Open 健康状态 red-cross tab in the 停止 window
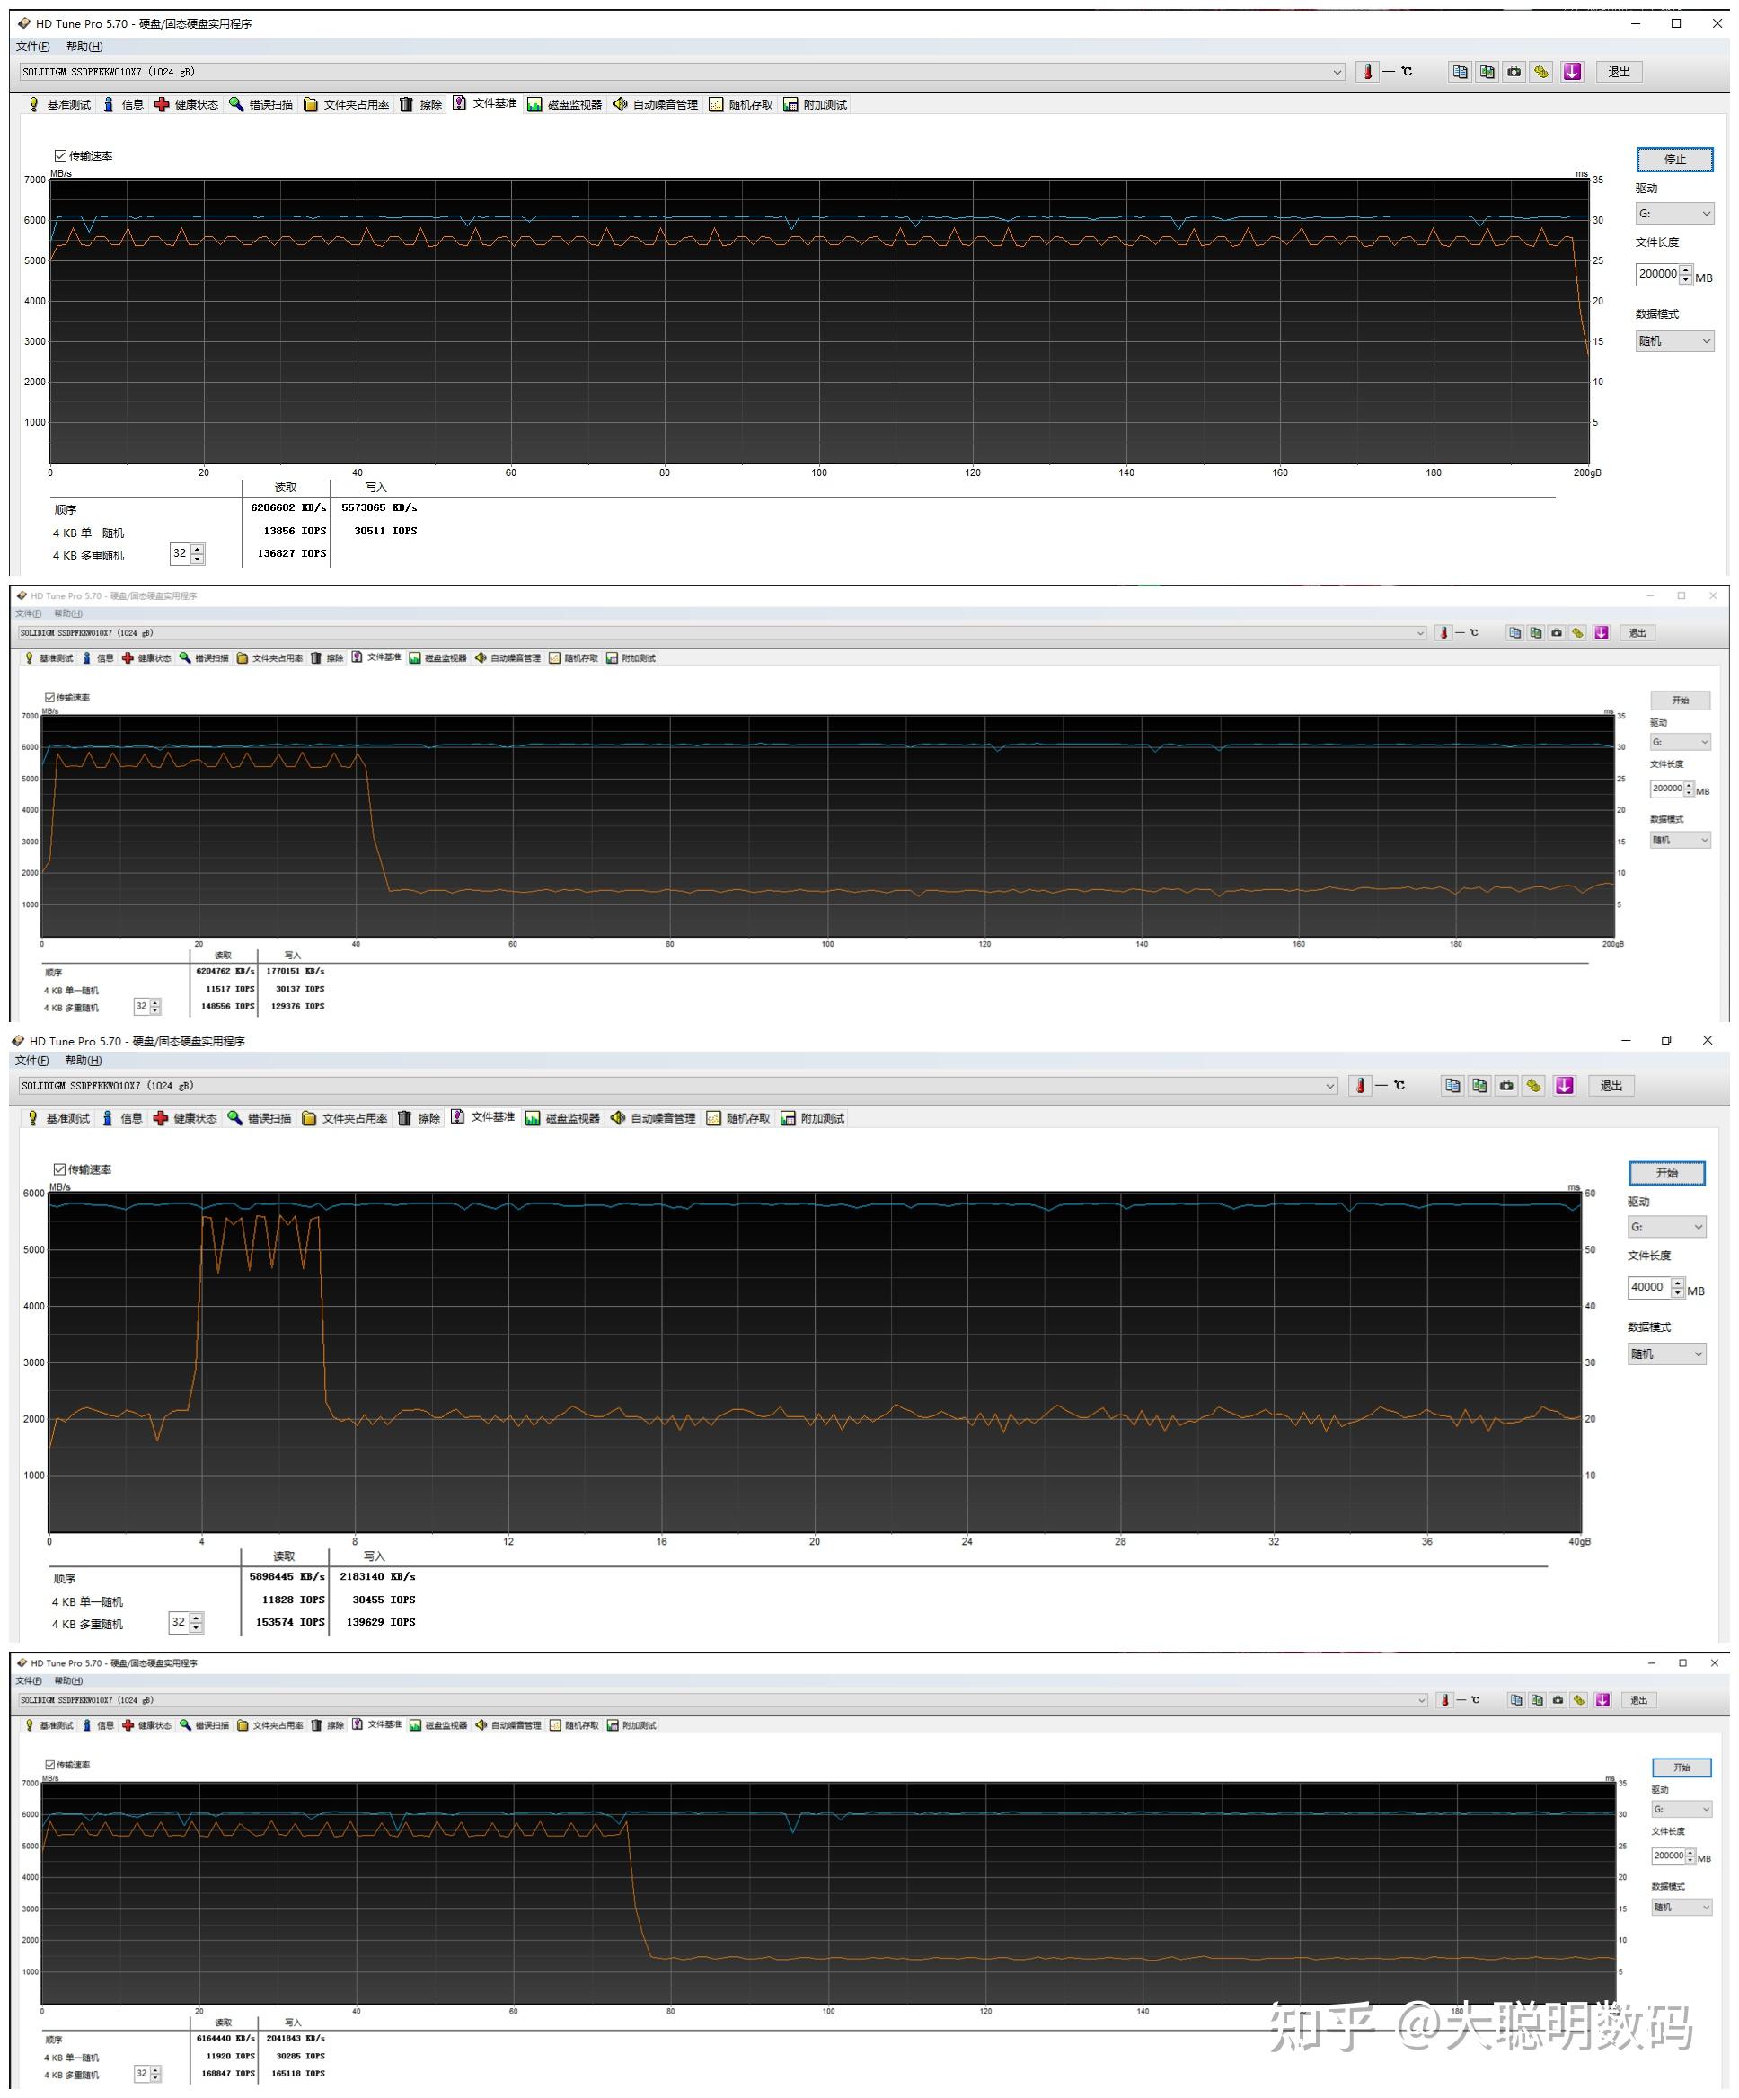Image resolution: width=1739 pixels, height=2098 pixels. click(x=185, y=105)
